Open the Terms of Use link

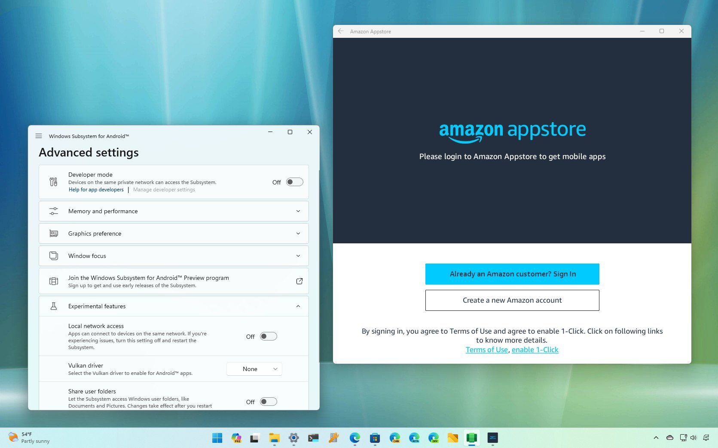coord(486,350)
